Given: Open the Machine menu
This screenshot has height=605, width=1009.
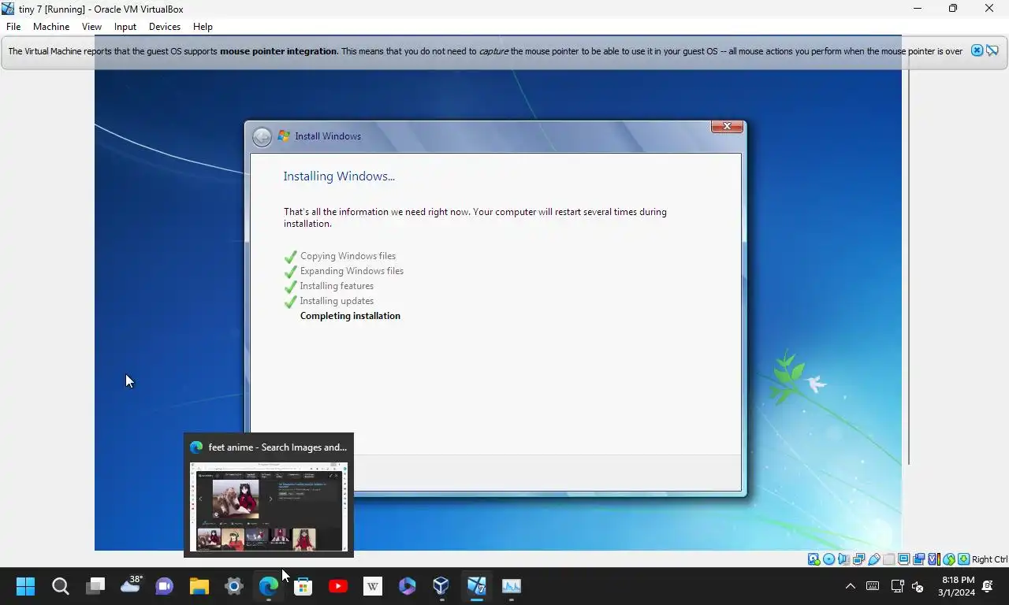Looking at the screenshot, I should [x=51, y=26].
